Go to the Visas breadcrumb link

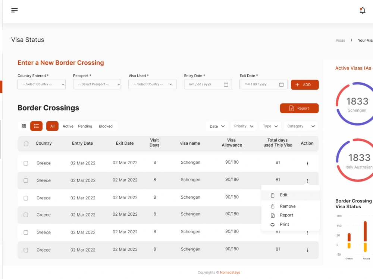(x=340, y=40)
